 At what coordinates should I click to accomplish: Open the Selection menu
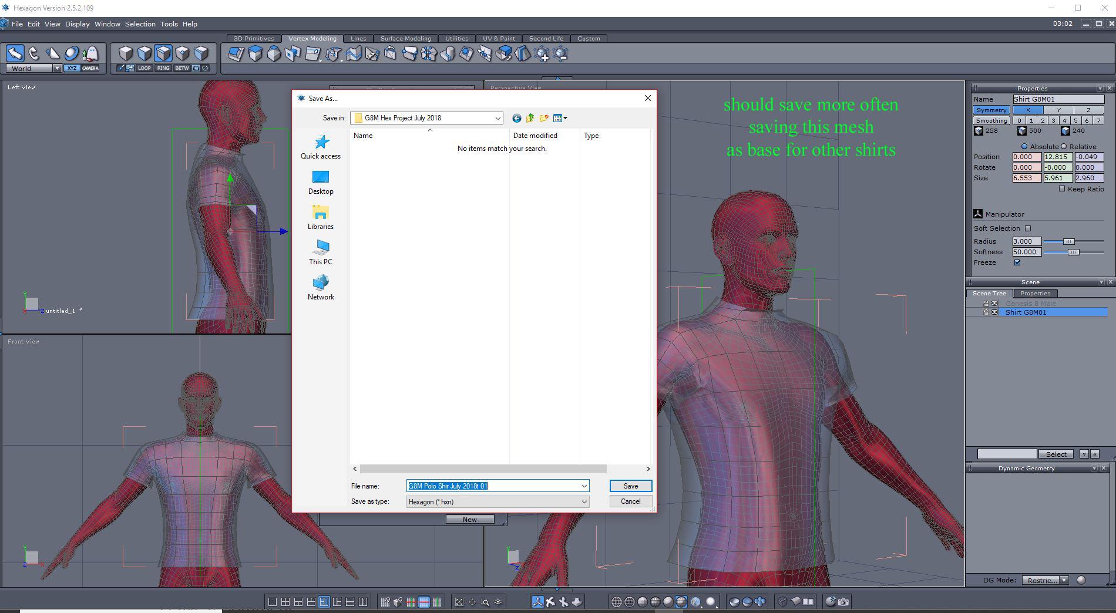140,24
